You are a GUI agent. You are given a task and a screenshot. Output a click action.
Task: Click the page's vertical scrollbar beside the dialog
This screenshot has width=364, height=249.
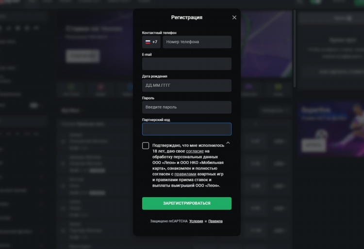tap(295, 48)
